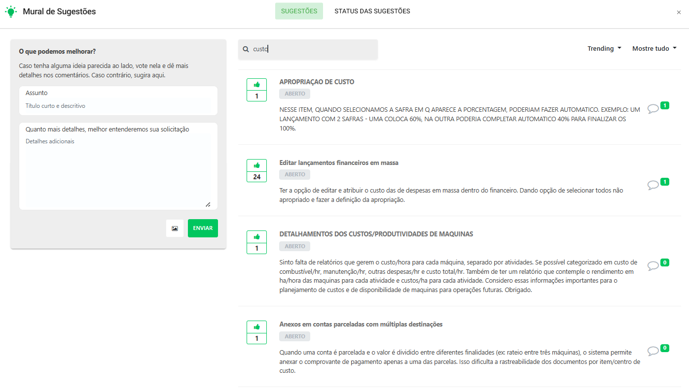Click the search magnifier icon

[x=246, y=49]
